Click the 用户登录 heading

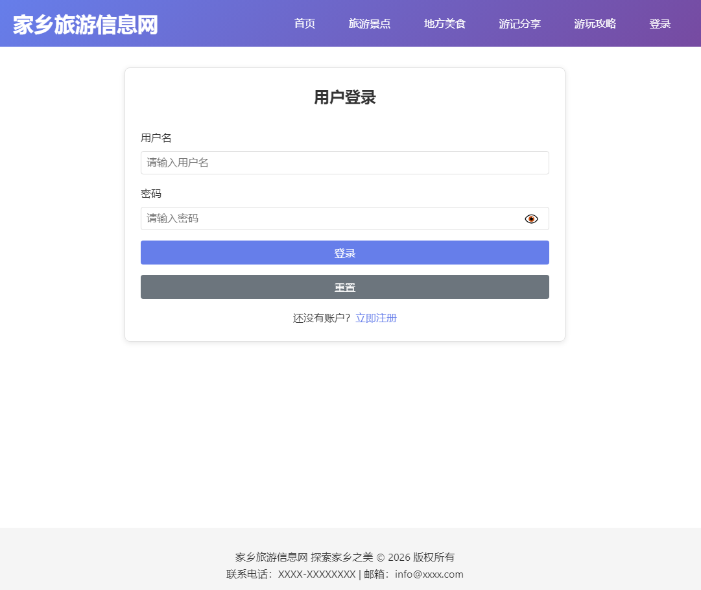click(x=345, y=97)
